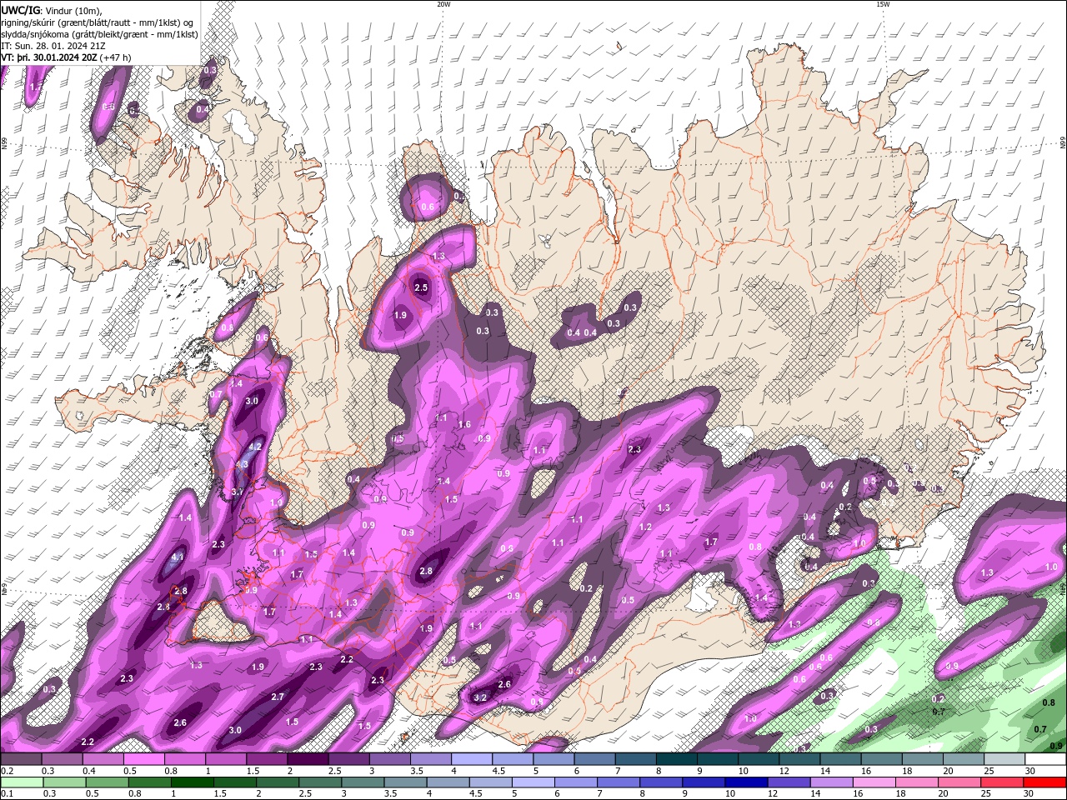Click the '2.7' precipitation value on the map

coord(278,697)
